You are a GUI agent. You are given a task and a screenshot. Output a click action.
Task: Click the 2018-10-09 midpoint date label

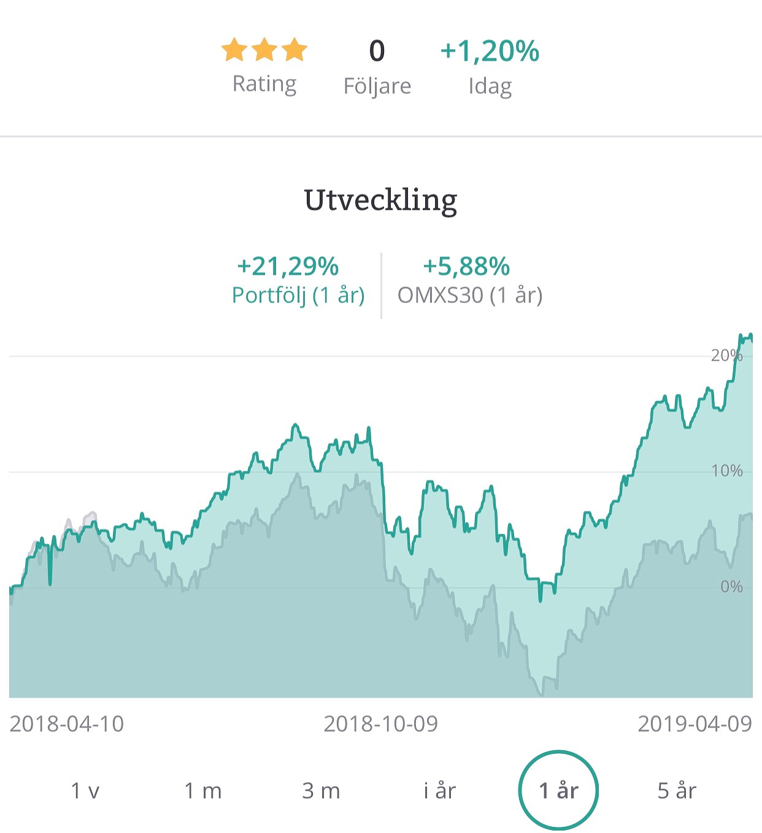[x=381, y=724]
